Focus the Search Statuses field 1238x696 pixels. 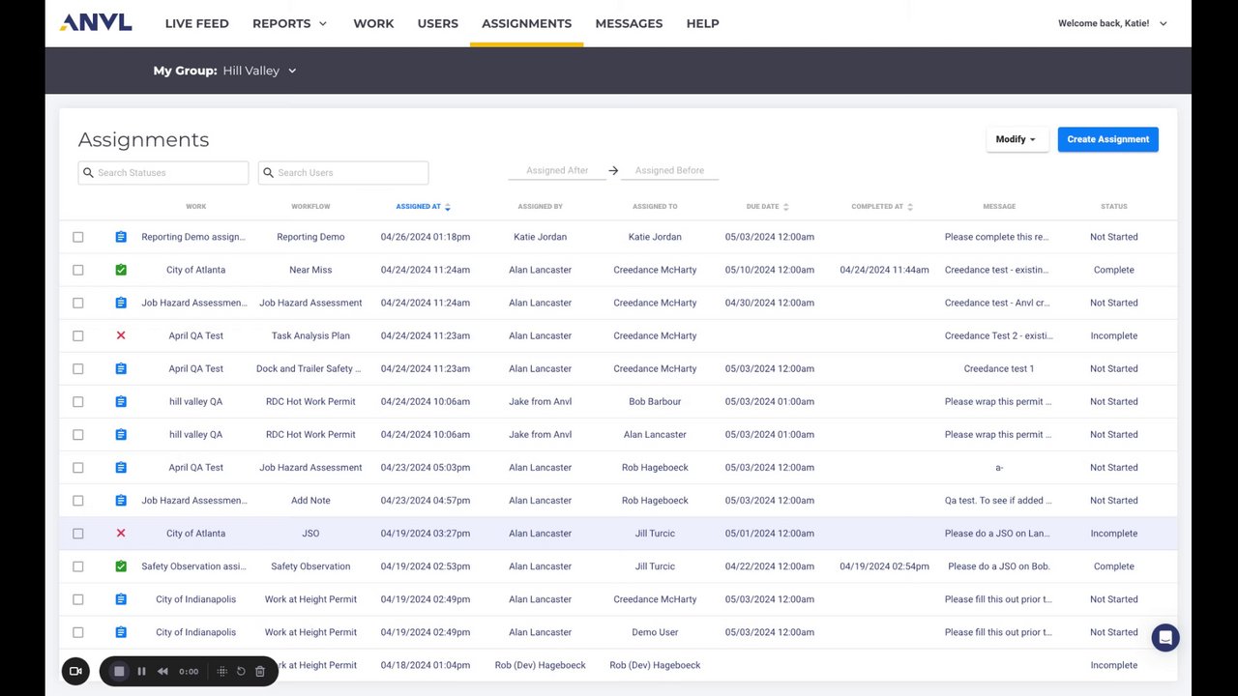point(163,173)
